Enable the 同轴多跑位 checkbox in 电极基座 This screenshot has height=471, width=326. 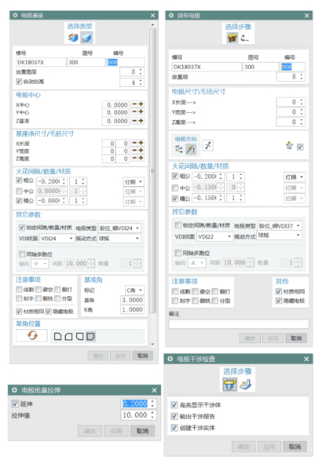click(x=22, y=254)
